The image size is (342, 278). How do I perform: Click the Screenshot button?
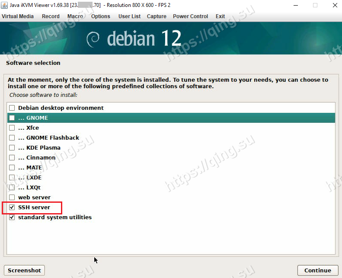pyautogui.click(x=24, y=271)
